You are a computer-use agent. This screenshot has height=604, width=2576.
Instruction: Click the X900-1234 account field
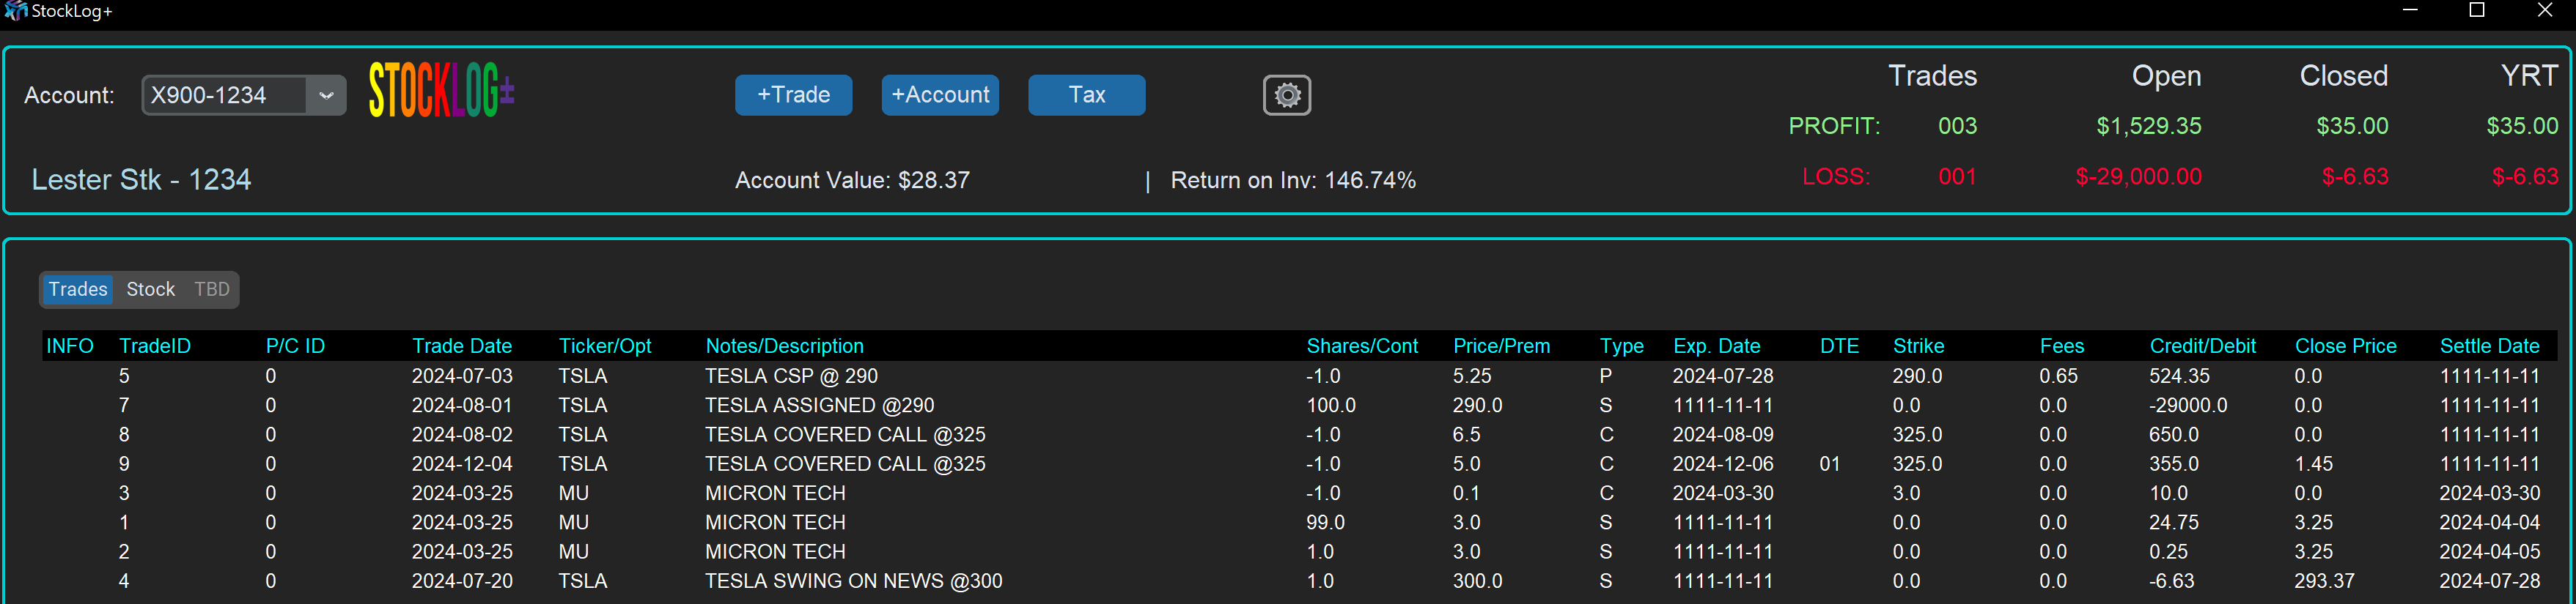223,96
